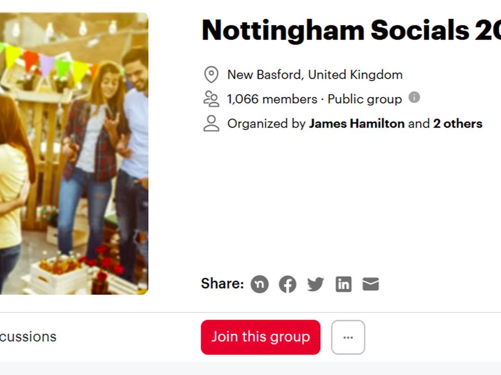Share group on Facebook
Image resolution: width=501 pixels, height=375 pixels.
[x=288, y=285]
